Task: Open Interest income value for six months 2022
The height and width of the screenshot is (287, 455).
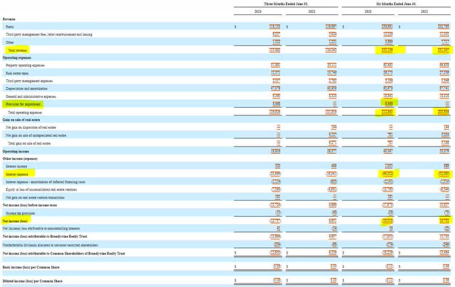Action: point(446,166)
